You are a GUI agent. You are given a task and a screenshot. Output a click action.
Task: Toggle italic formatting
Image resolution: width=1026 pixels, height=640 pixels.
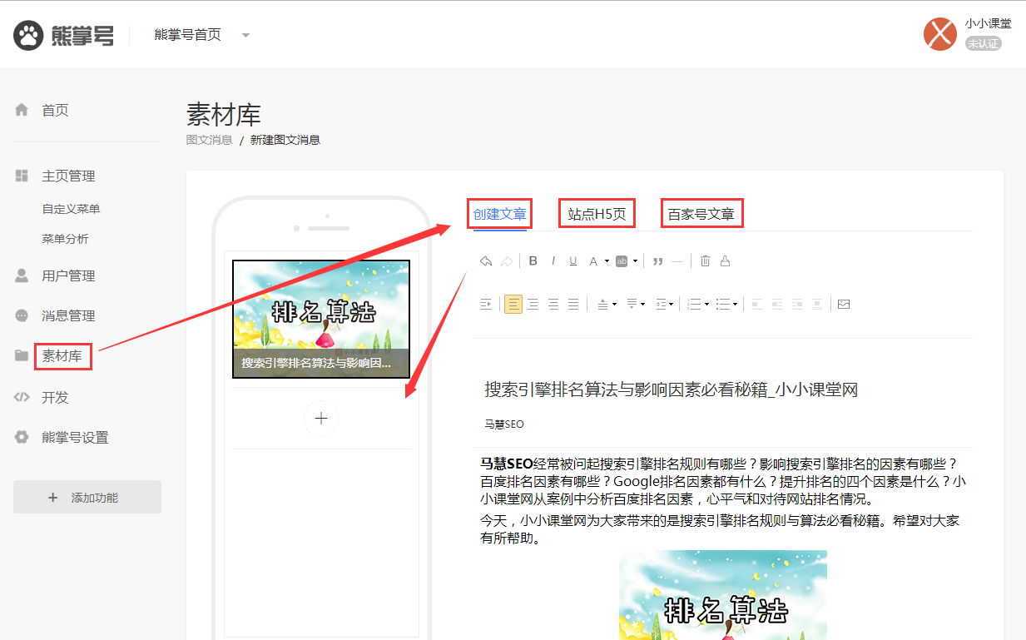click(553, 260)
